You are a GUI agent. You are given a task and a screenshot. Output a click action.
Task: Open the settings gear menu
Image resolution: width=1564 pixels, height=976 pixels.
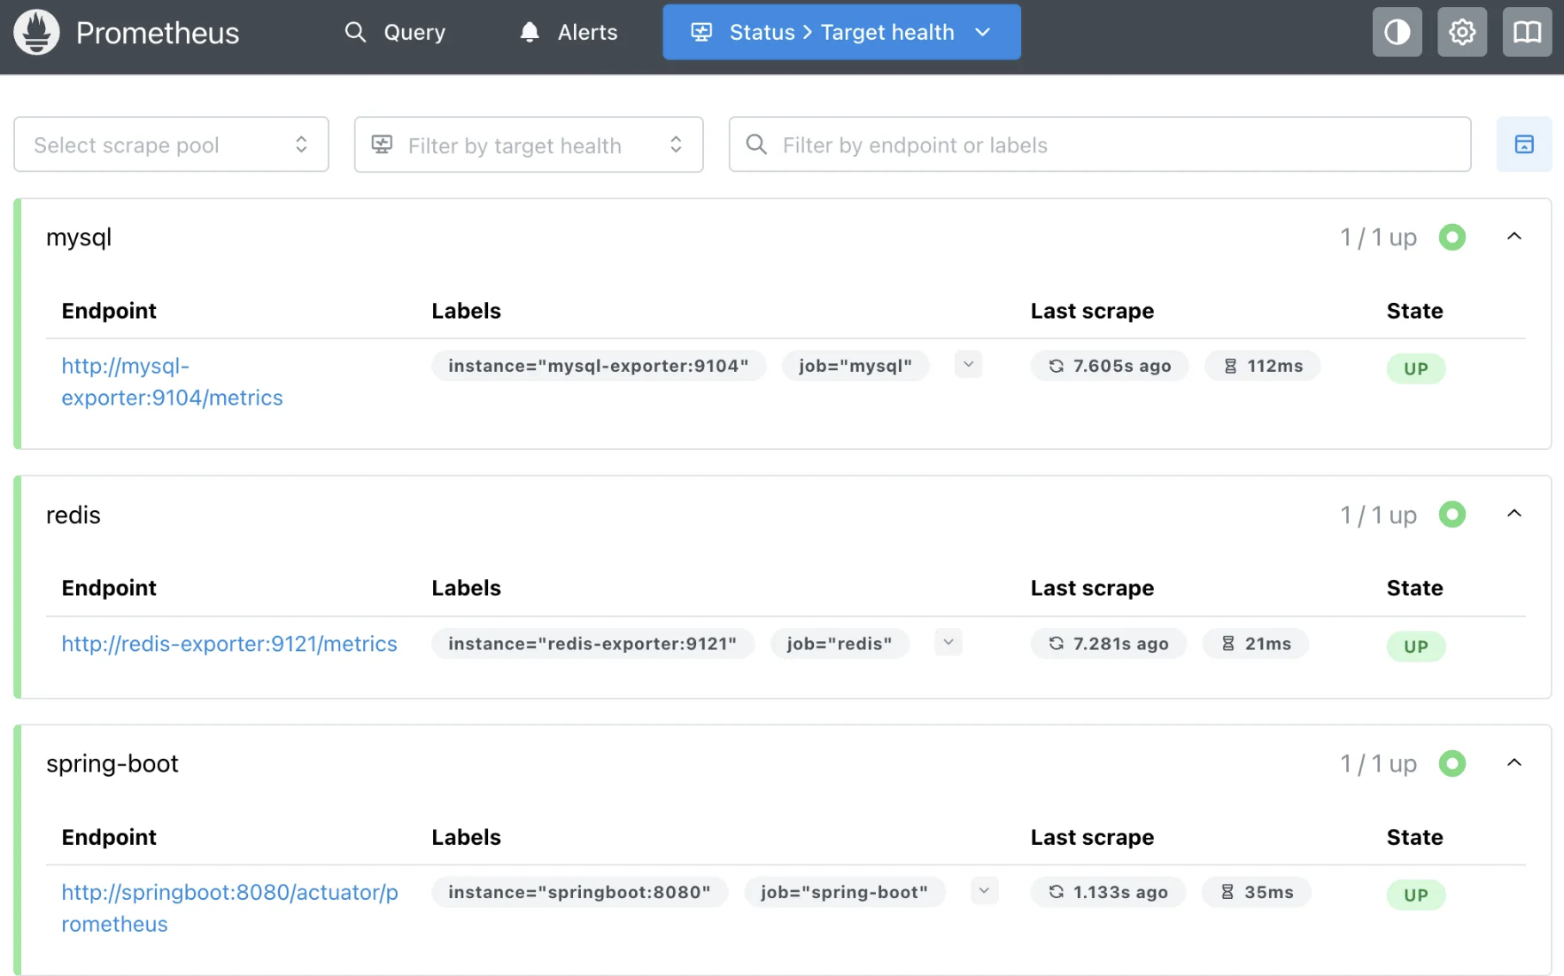pyautogui.click(x=1461, y=33)
